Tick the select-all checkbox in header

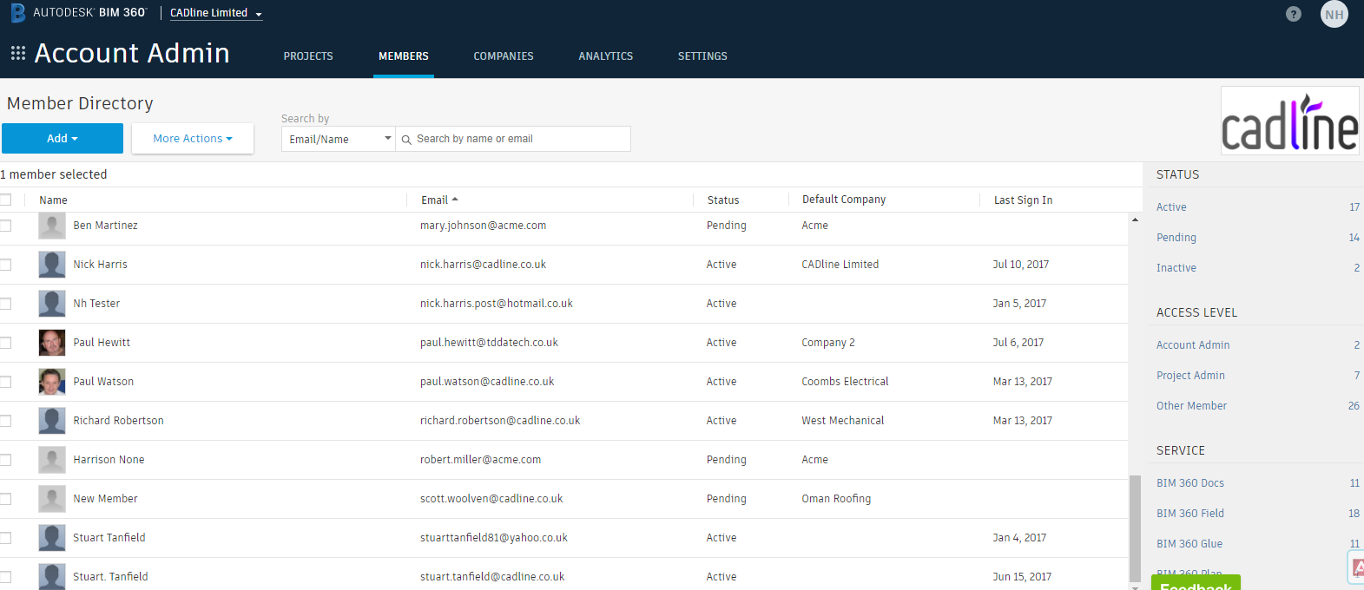click(x=5, y=200)
